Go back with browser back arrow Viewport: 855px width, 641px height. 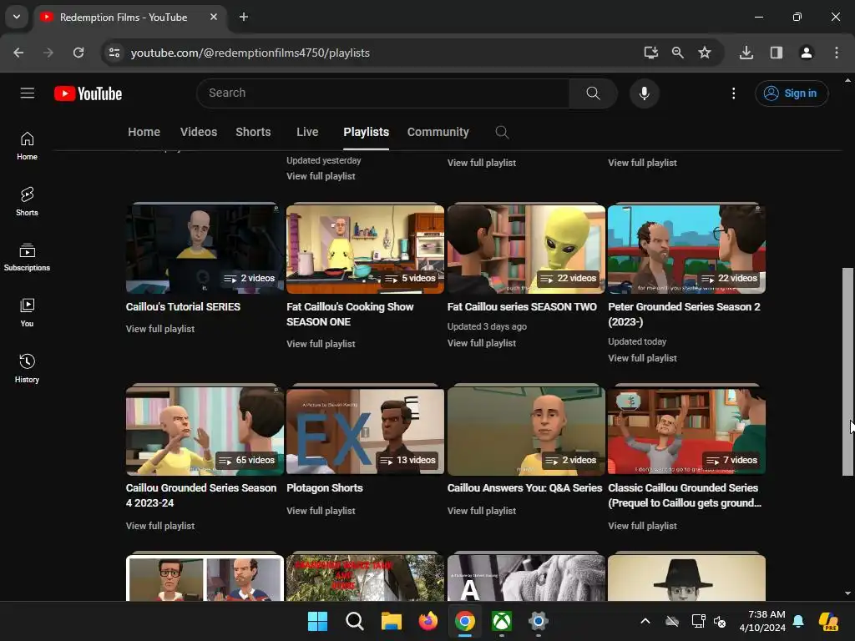click(18, 53)
